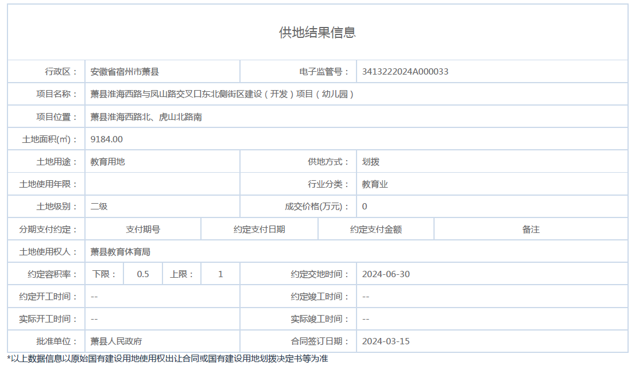Select the electronic supervision number 3413222024A000033
The image size is (643, 377).
click(x=405, y=72)
